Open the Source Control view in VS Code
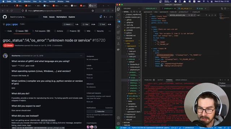The image size is (231, 129). [x=118, y=21]
